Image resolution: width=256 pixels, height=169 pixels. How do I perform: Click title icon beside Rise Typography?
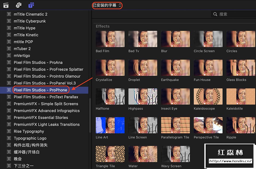(x=9, y=131)
